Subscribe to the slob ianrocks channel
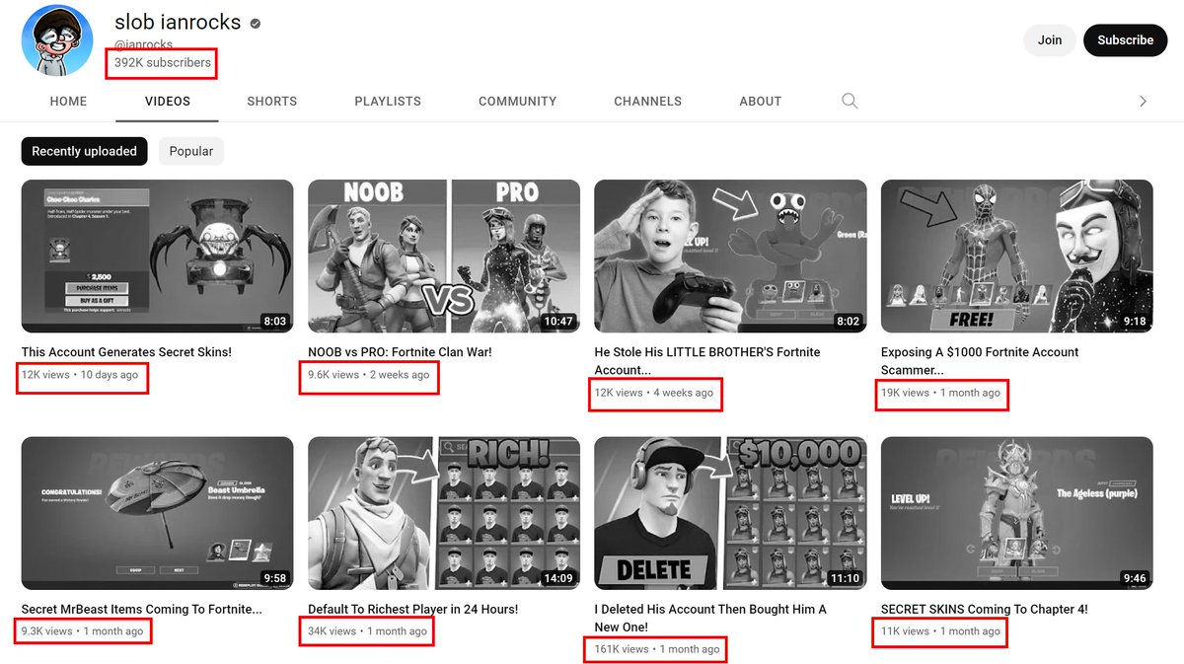The height and width of the screenshot is (664, 1184). [x=1125, y=40]
